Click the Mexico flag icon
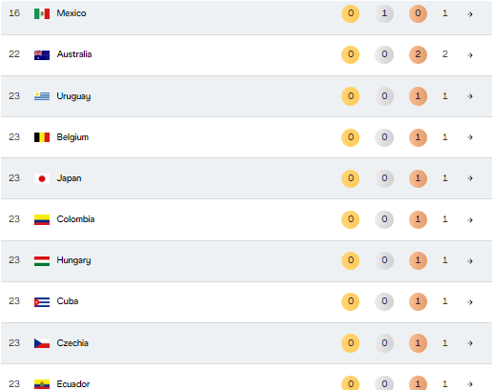Image resolution: width=492 pixels, height=390 pixels. (42, 13)
